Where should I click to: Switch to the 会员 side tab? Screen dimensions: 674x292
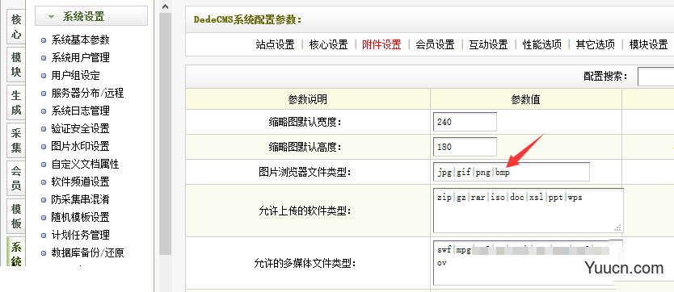click(x=16, y=178)
